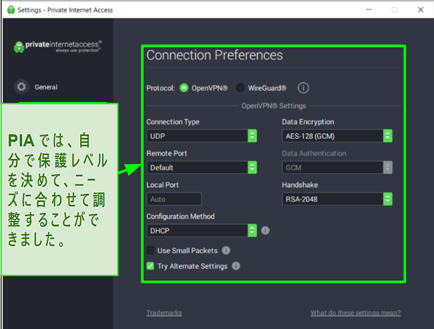Click the Data Authentication label

pyautogui.click(x=314, y=153)
